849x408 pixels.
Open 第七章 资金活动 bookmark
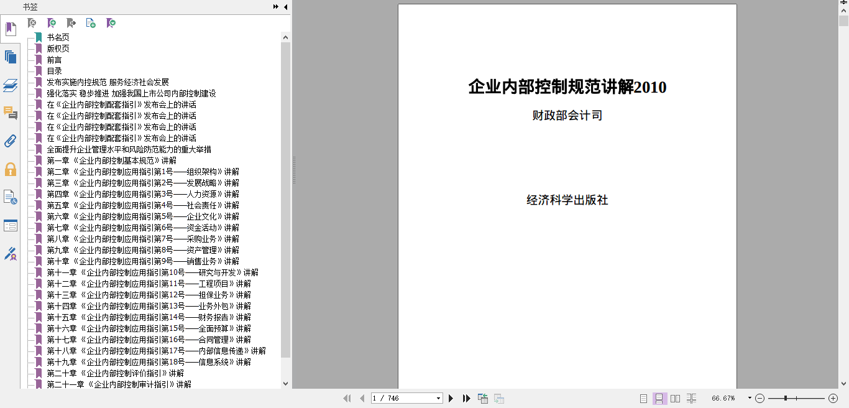(x=143, y=228)
